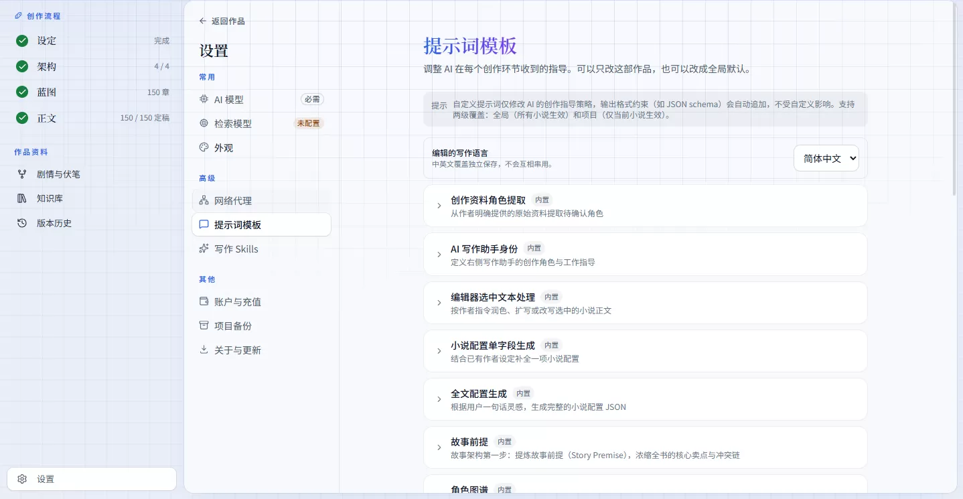Expand the 故事前提 template card
This screenshot has height=499, width=963.
pos(646,447)
